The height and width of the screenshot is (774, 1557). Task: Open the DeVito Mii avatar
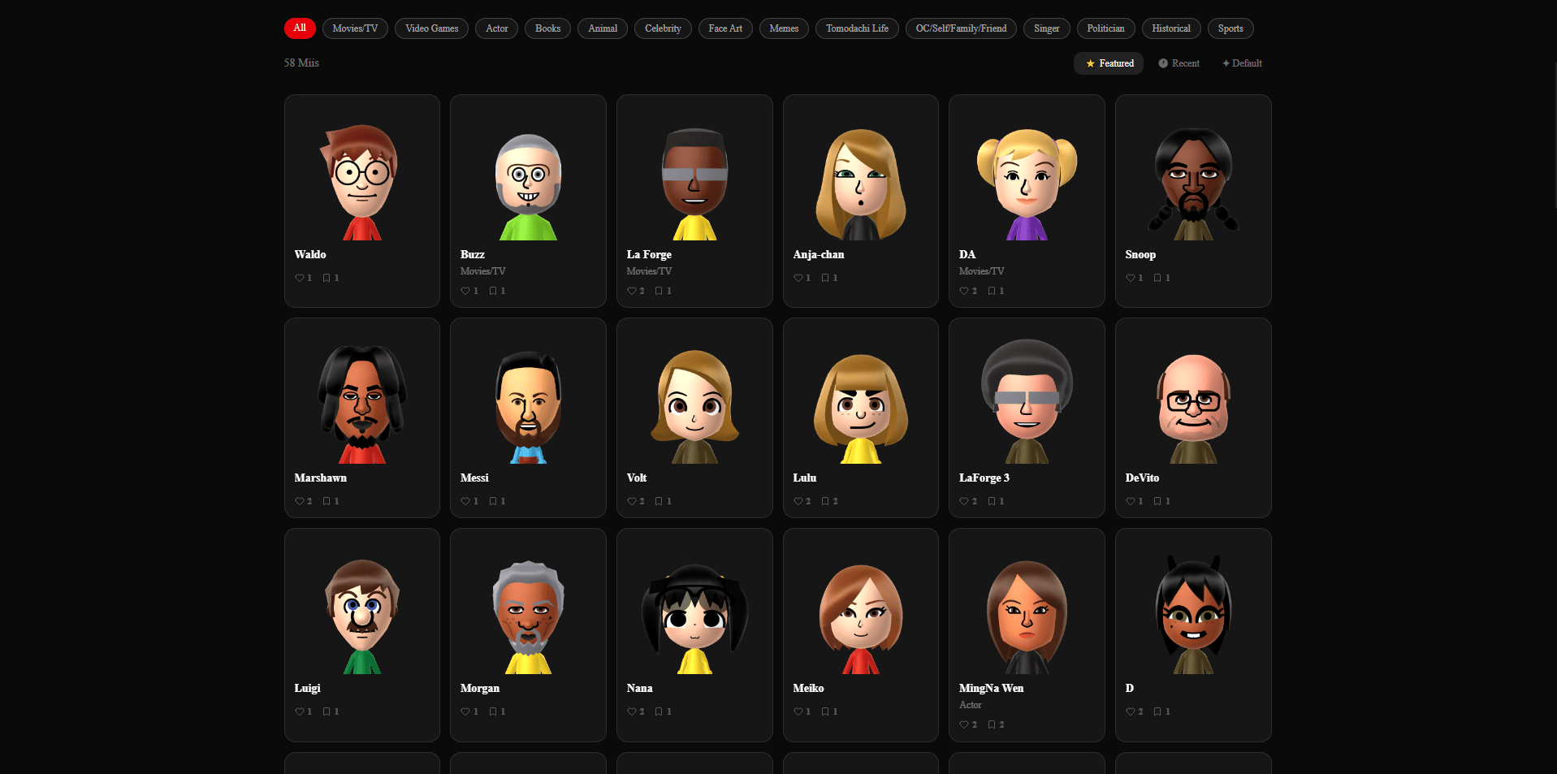pyautogui.click(x=1193, y=408)
